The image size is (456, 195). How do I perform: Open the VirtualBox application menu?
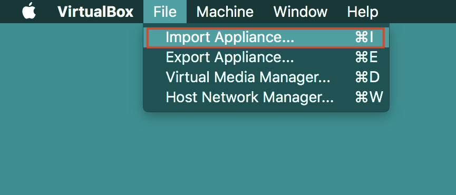point(95,12)
